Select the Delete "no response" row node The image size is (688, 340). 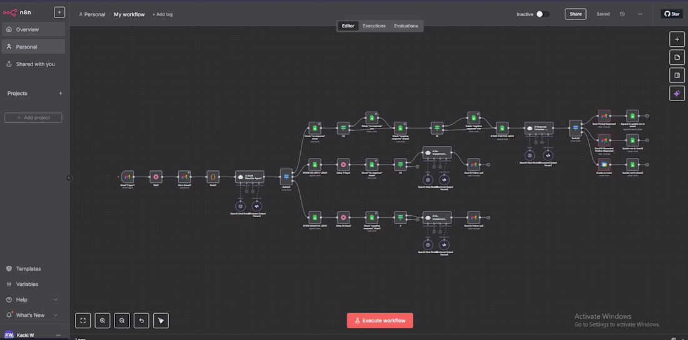[372, 118]
